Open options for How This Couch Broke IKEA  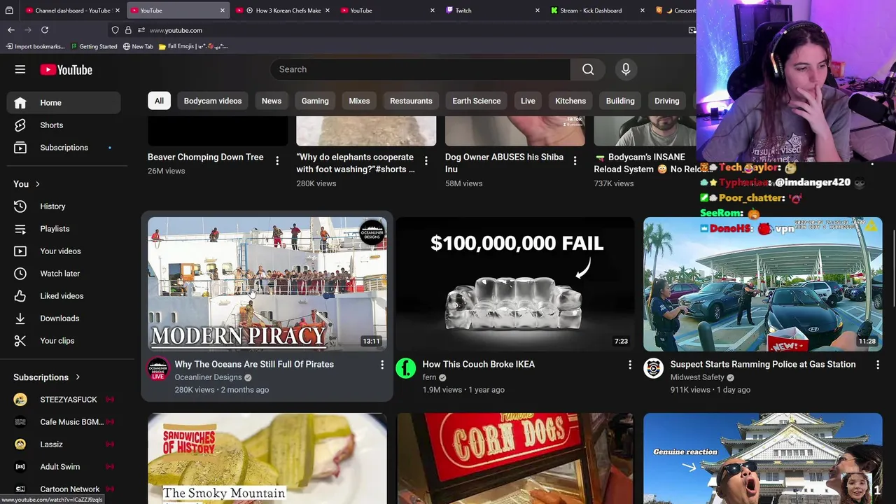tap(630, 365)
